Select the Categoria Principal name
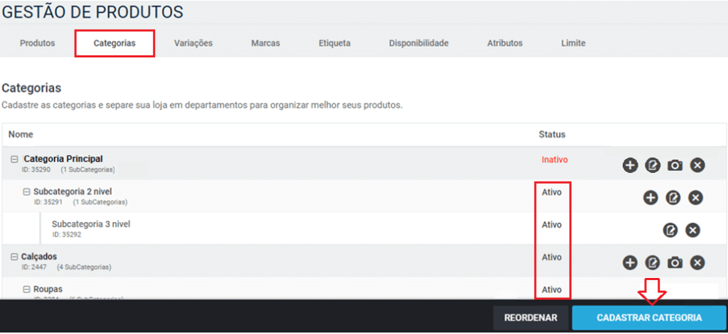The height and width of the screenshot is (334, 728). click(x=63, y=159)
